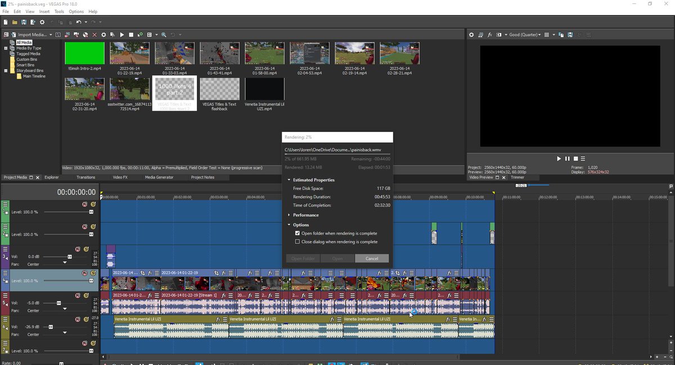675x365 pixels.
Task: Click the Open project folder icon
Action: point(15,22)
